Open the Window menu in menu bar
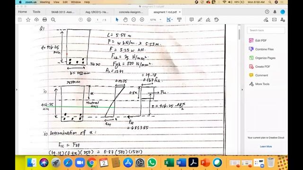303x170 pixels. pos(76,2)
